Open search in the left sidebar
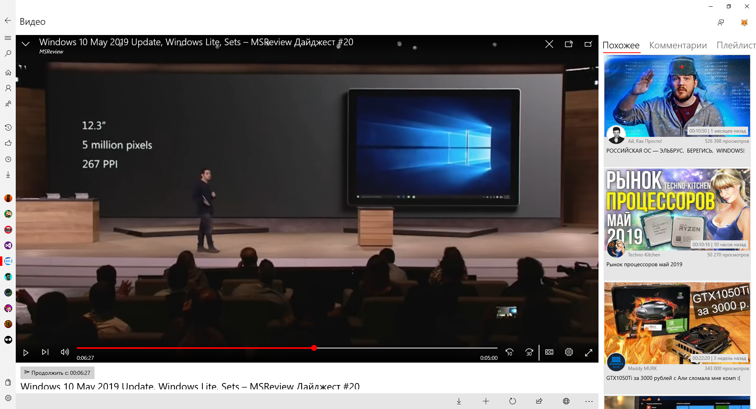The width and height of the screenshot is (756, 409). click(x=8, y=53)
